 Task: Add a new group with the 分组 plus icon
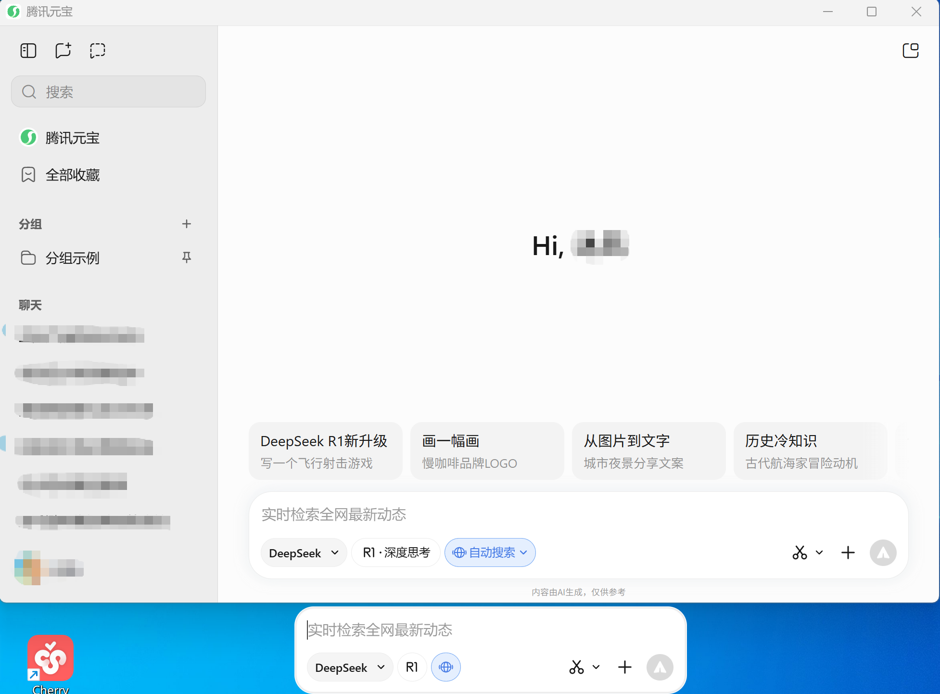tap(187, 224)
